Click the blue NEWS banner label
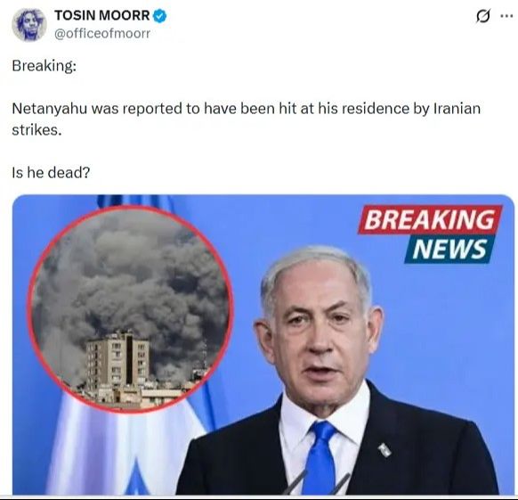The height and width of the screenshot is (500, 518). (x=449, y=250)
